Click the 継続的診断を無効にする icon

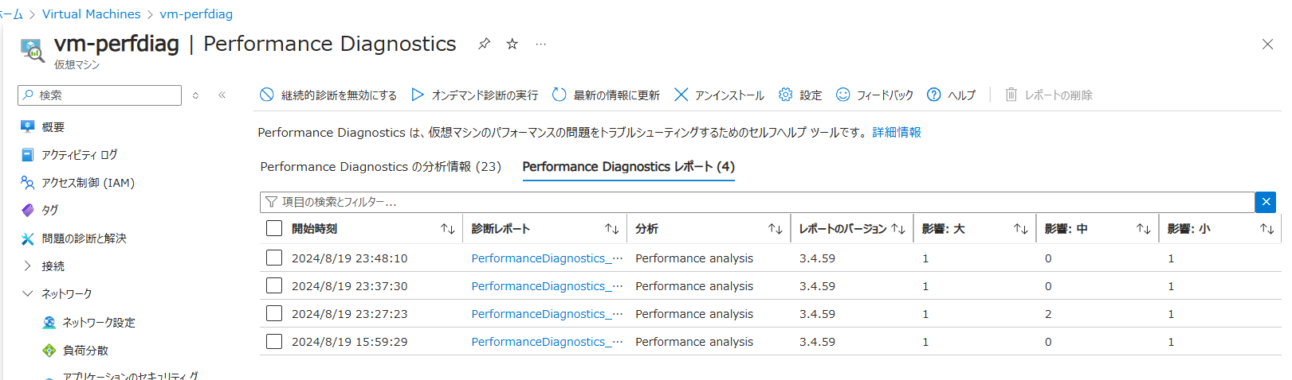267,95
